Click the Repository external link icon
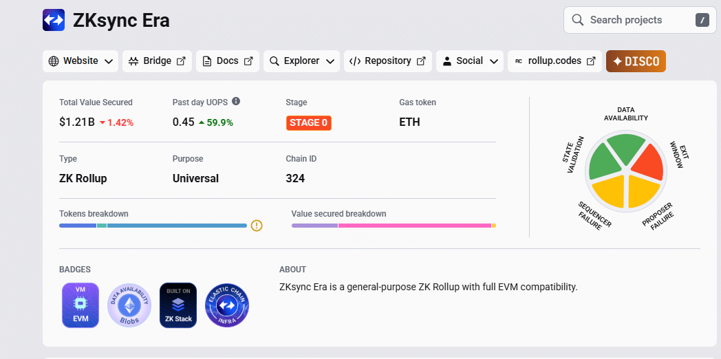The height and width of the screenshot is (359, 721). pos(421,61)
